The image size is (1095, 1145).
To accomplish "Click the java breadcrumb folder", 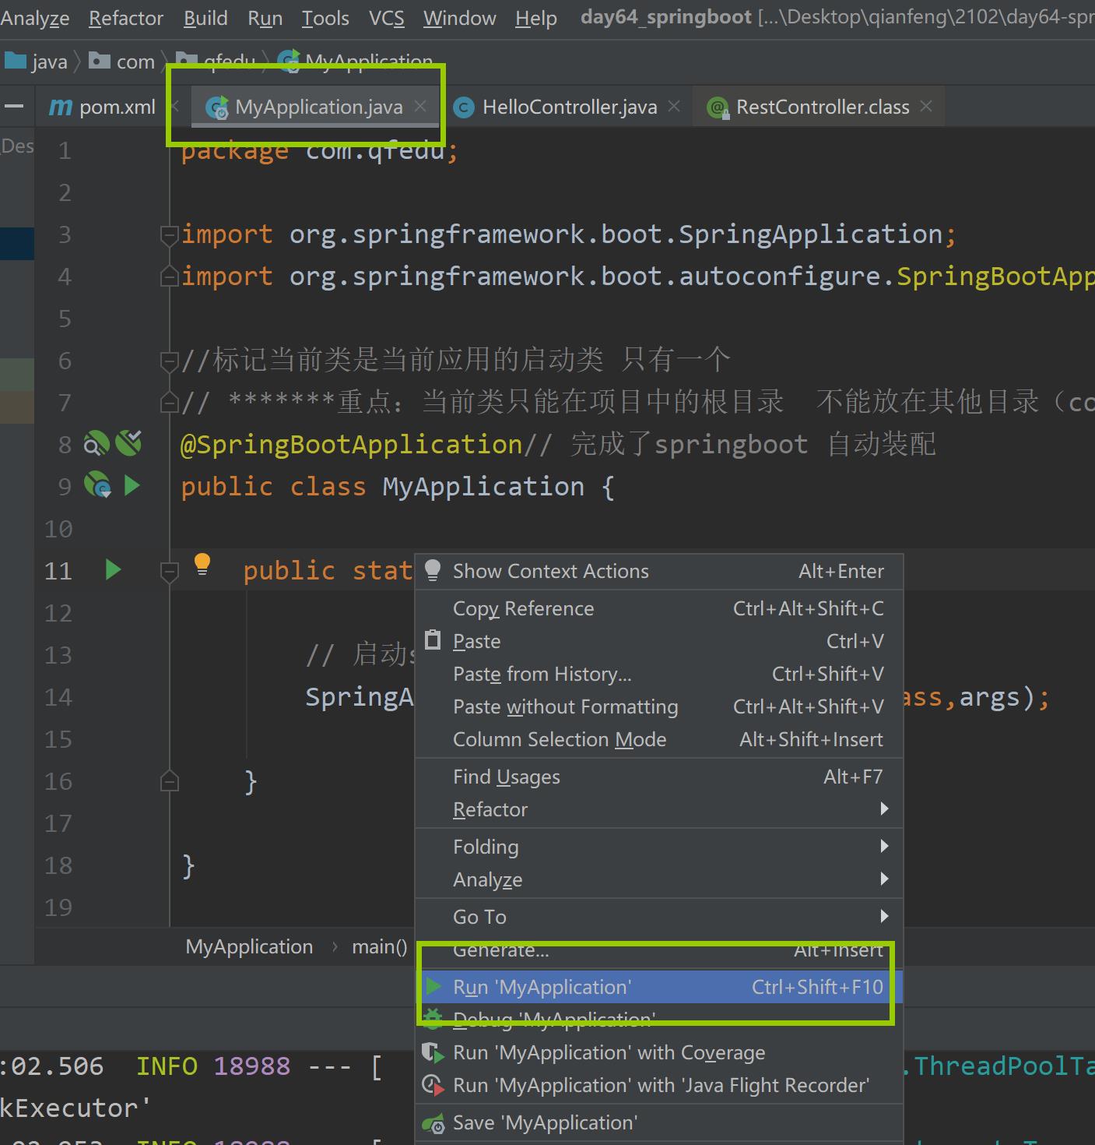I will click(x=35, y=62).
